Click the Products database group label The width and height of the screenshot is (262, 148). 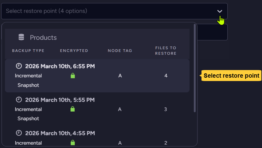tap(43, 38)
